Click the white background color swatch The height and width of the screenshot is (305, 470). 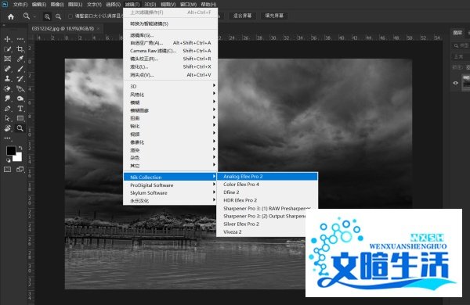[18, 157]
